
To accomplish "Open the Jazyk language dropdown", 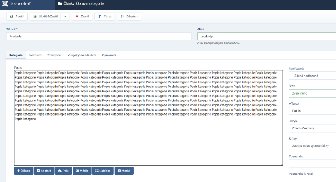I will point(312,128).
